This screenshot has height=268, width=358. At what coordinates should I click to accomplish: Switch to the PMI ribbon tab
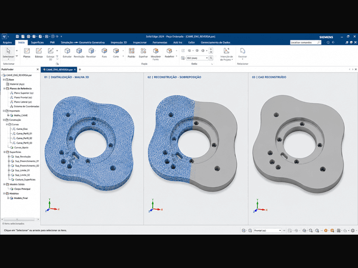[53, 42]
